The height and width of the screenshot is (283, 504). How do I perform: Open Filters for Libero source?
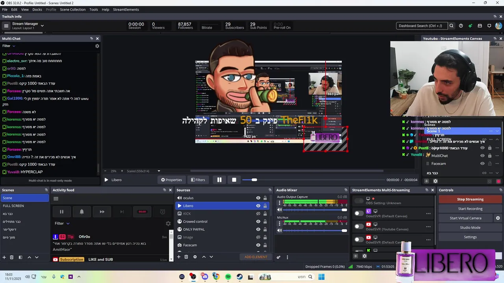pos(198,180)
